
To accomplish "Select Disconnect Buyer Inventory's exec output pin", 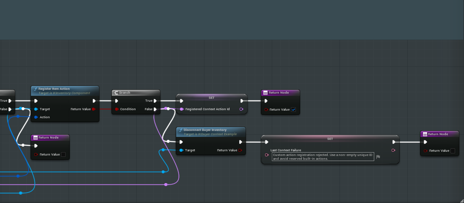I will tap(240, 142).
